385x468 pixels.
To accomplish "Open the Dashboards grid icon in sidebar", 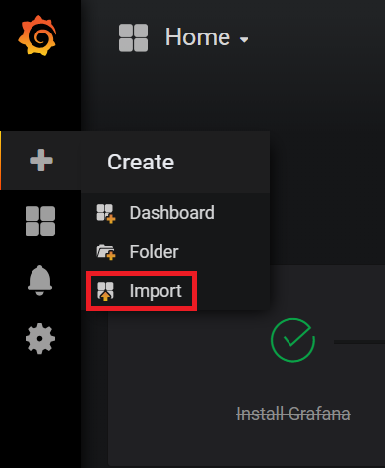I will (40, 221).
